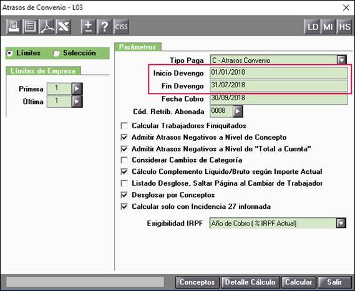Screen dimensions: 355x291
Task: Click the Fecha Cobro date field
Action: [x=279, y=98]
